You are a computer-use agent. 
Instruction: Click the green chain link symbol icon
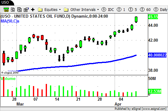tap(6, 10)
